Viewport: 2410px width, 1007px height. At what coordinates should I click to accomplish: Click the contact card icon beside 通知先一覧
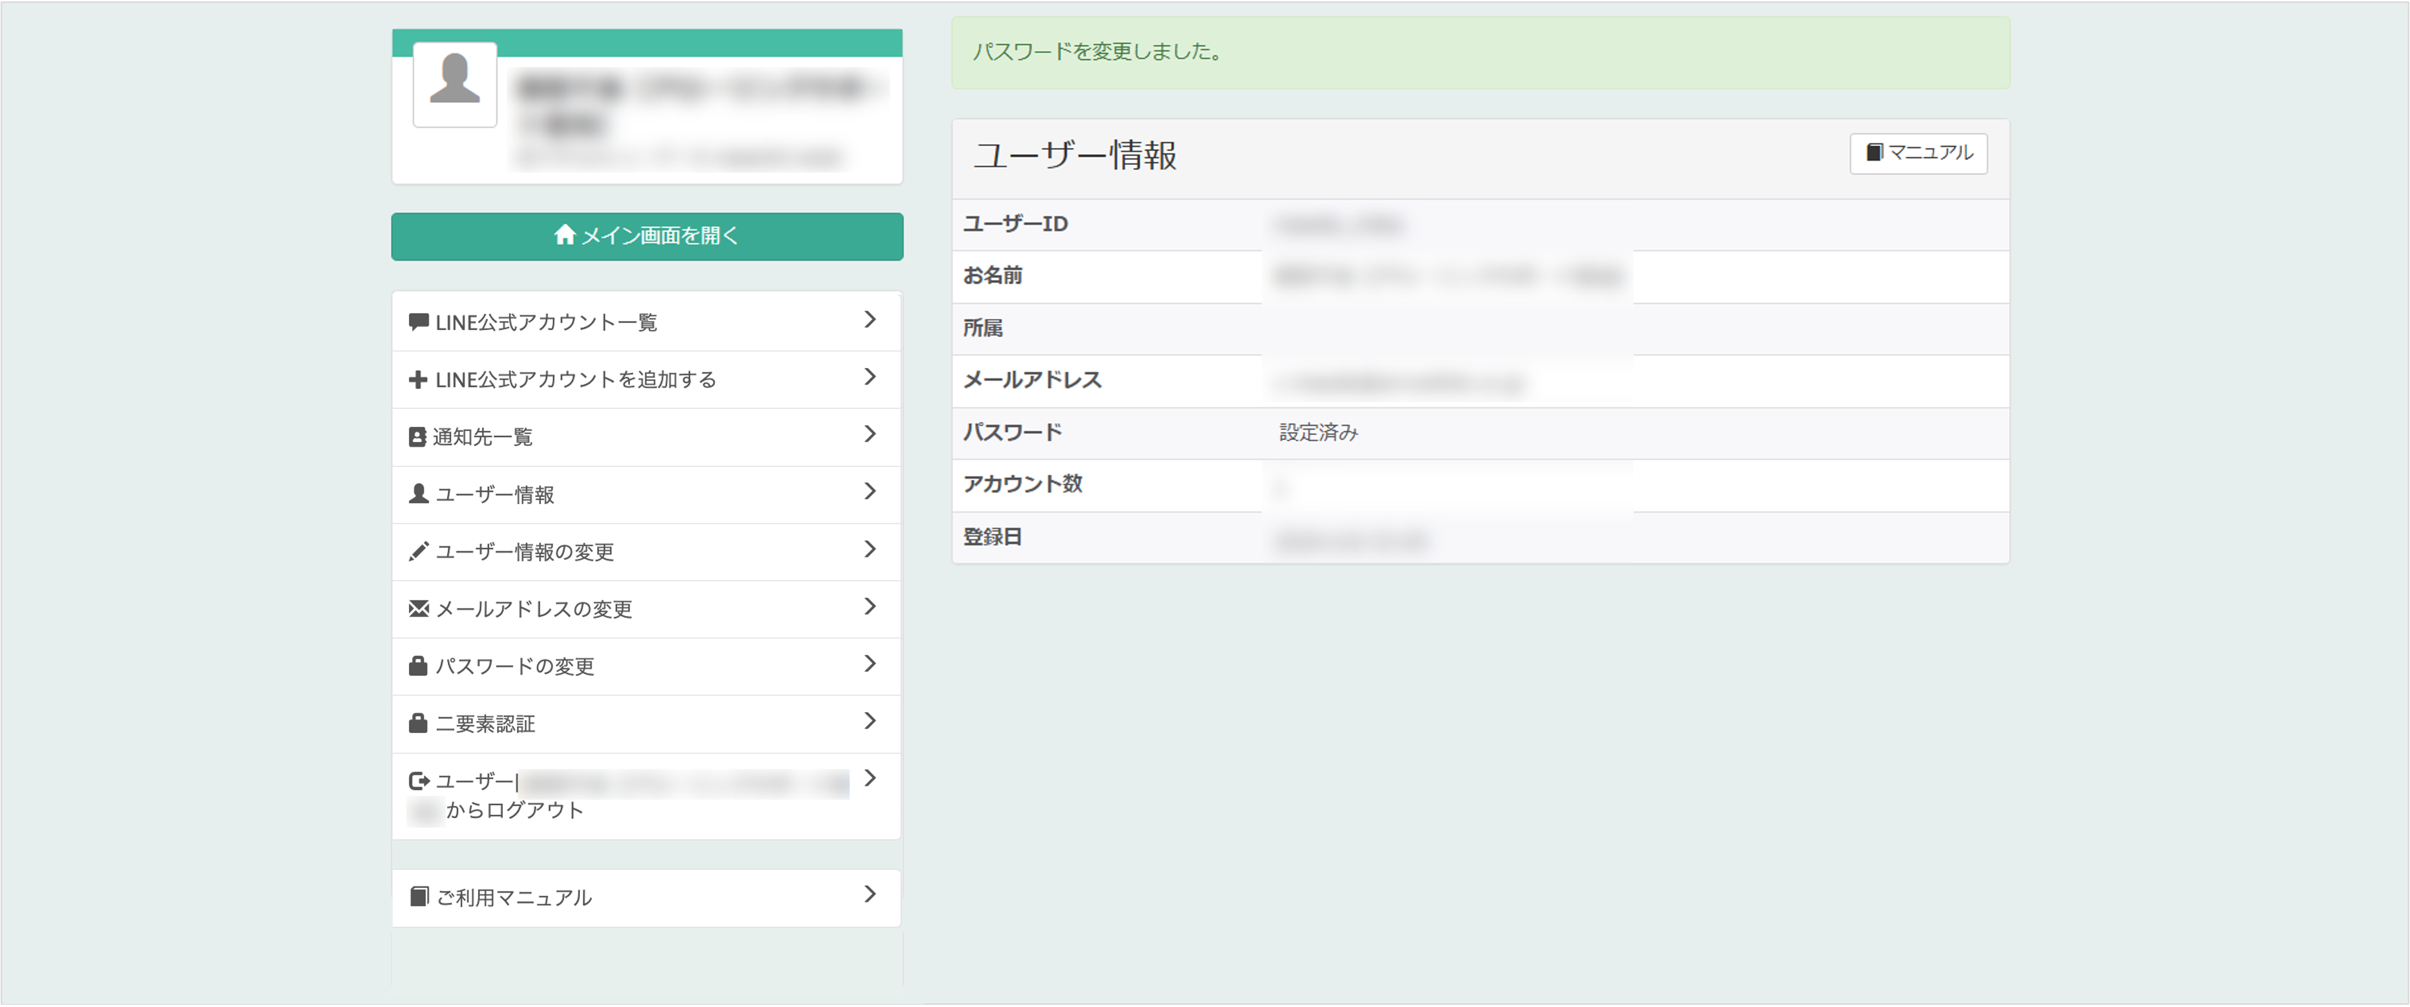click(x=417, y=437)
